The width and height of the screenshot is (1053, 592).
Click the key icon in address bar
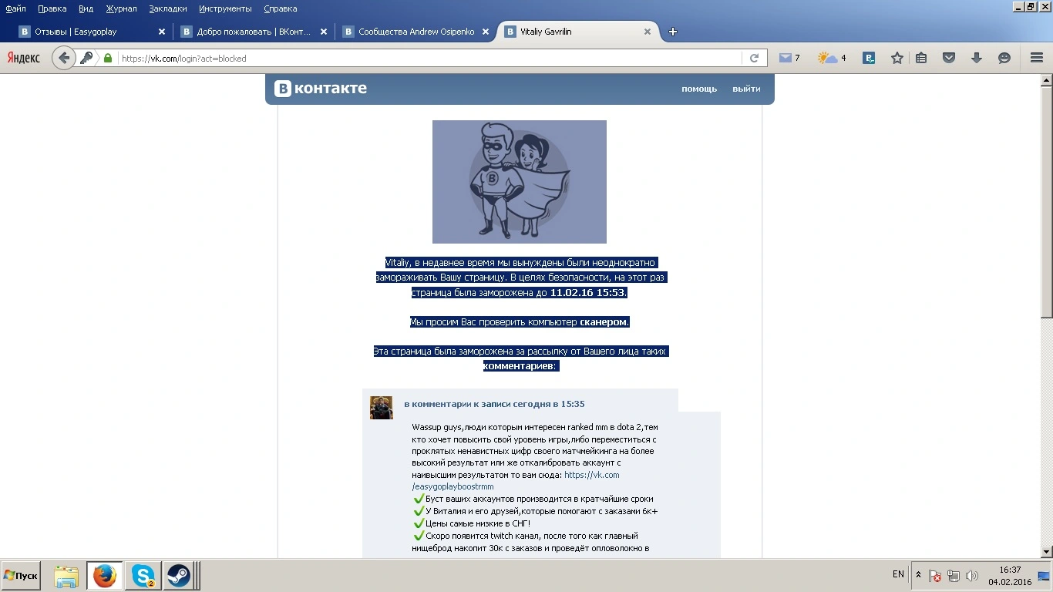click(x=86, y=58)
